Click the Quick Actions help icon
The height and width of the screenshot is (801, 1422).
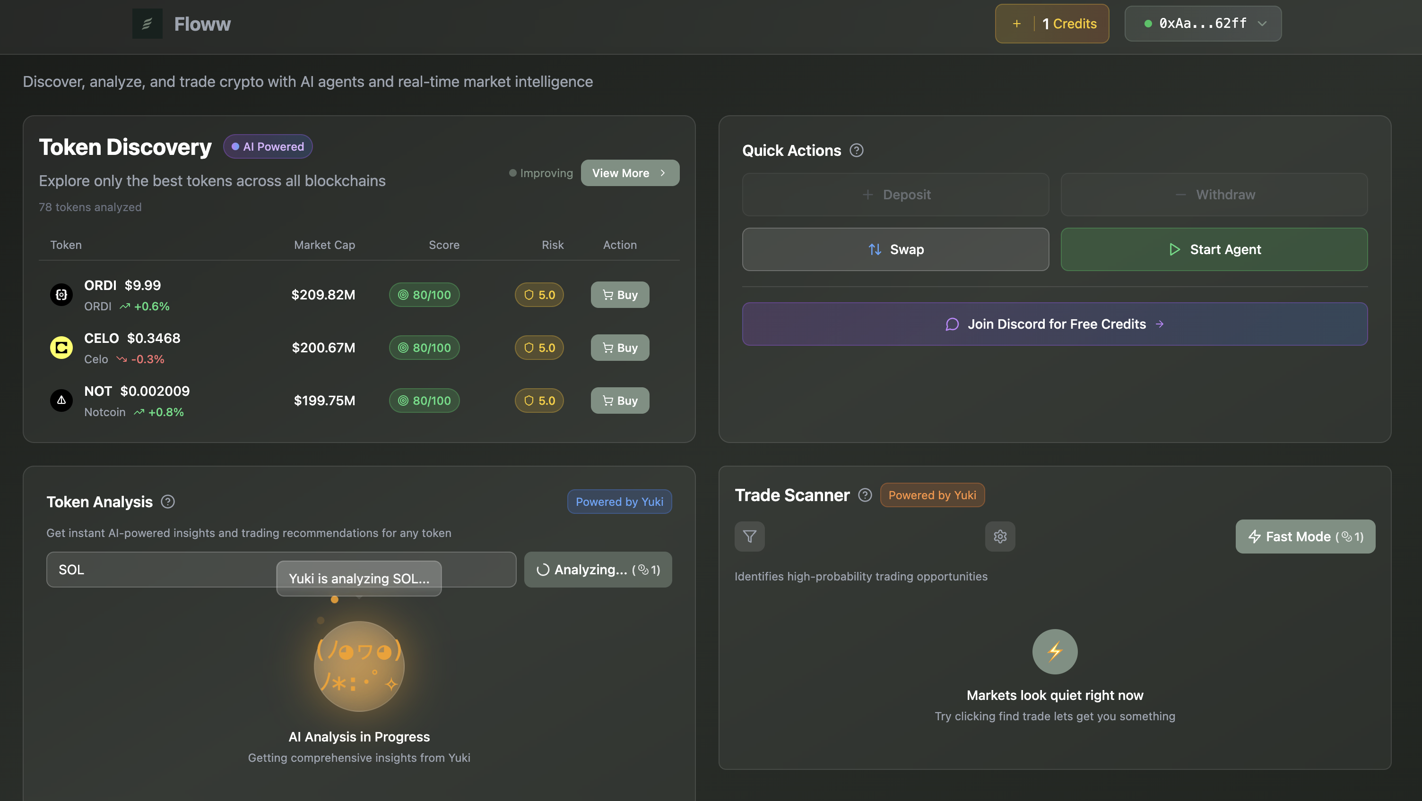click(x=856, y=150)
